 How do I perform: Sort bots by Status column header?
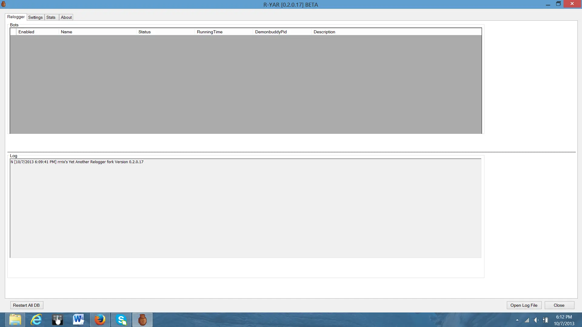(x=166, y=32)
